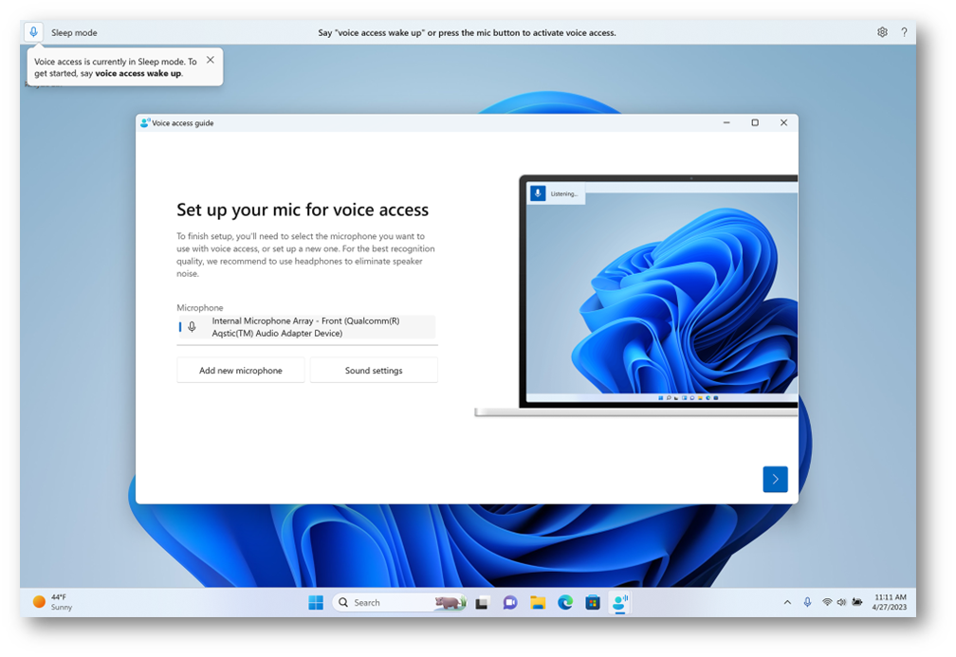Launch Microsoft Edge from taskbar
Viewport: 956px width, 657px height.
coord(565,602)
